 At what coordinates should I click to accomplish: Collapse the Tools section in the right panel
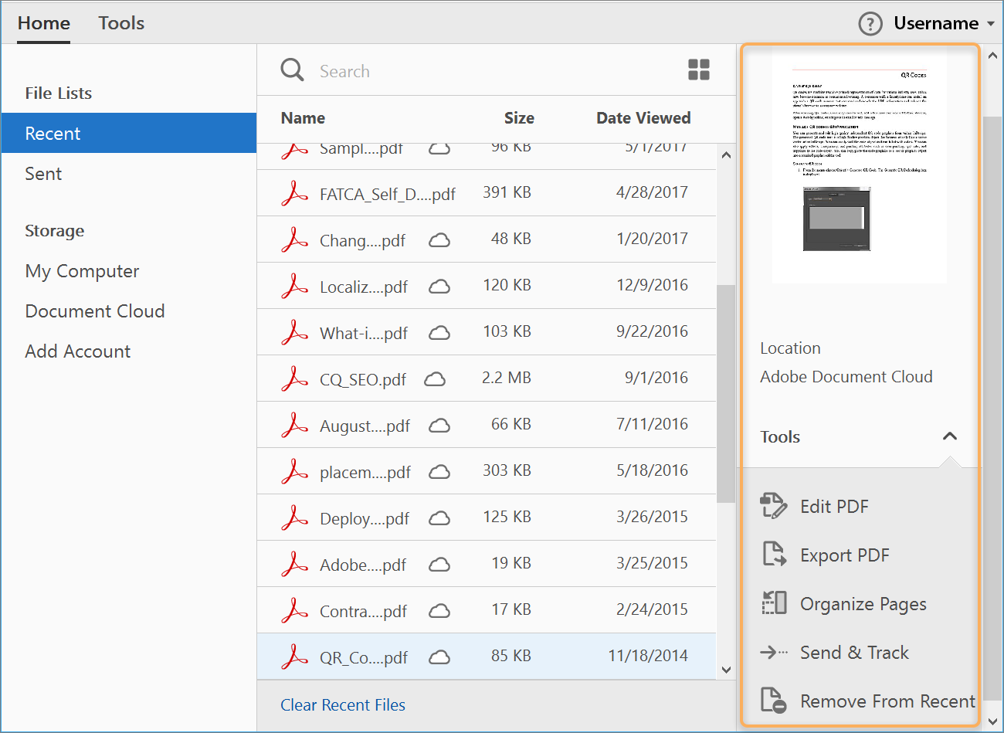950,436
